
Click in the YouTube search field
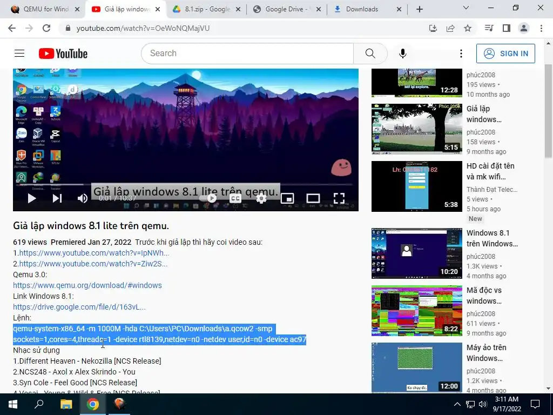coord(247,53)
